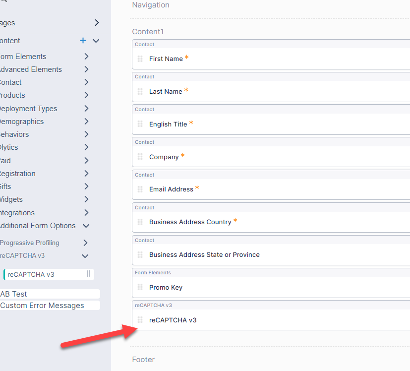Click the grip icon on sidebar reCAPTCHA v3 chip
The width and height of the screenshot is (410, 371).
pos(88,274)
